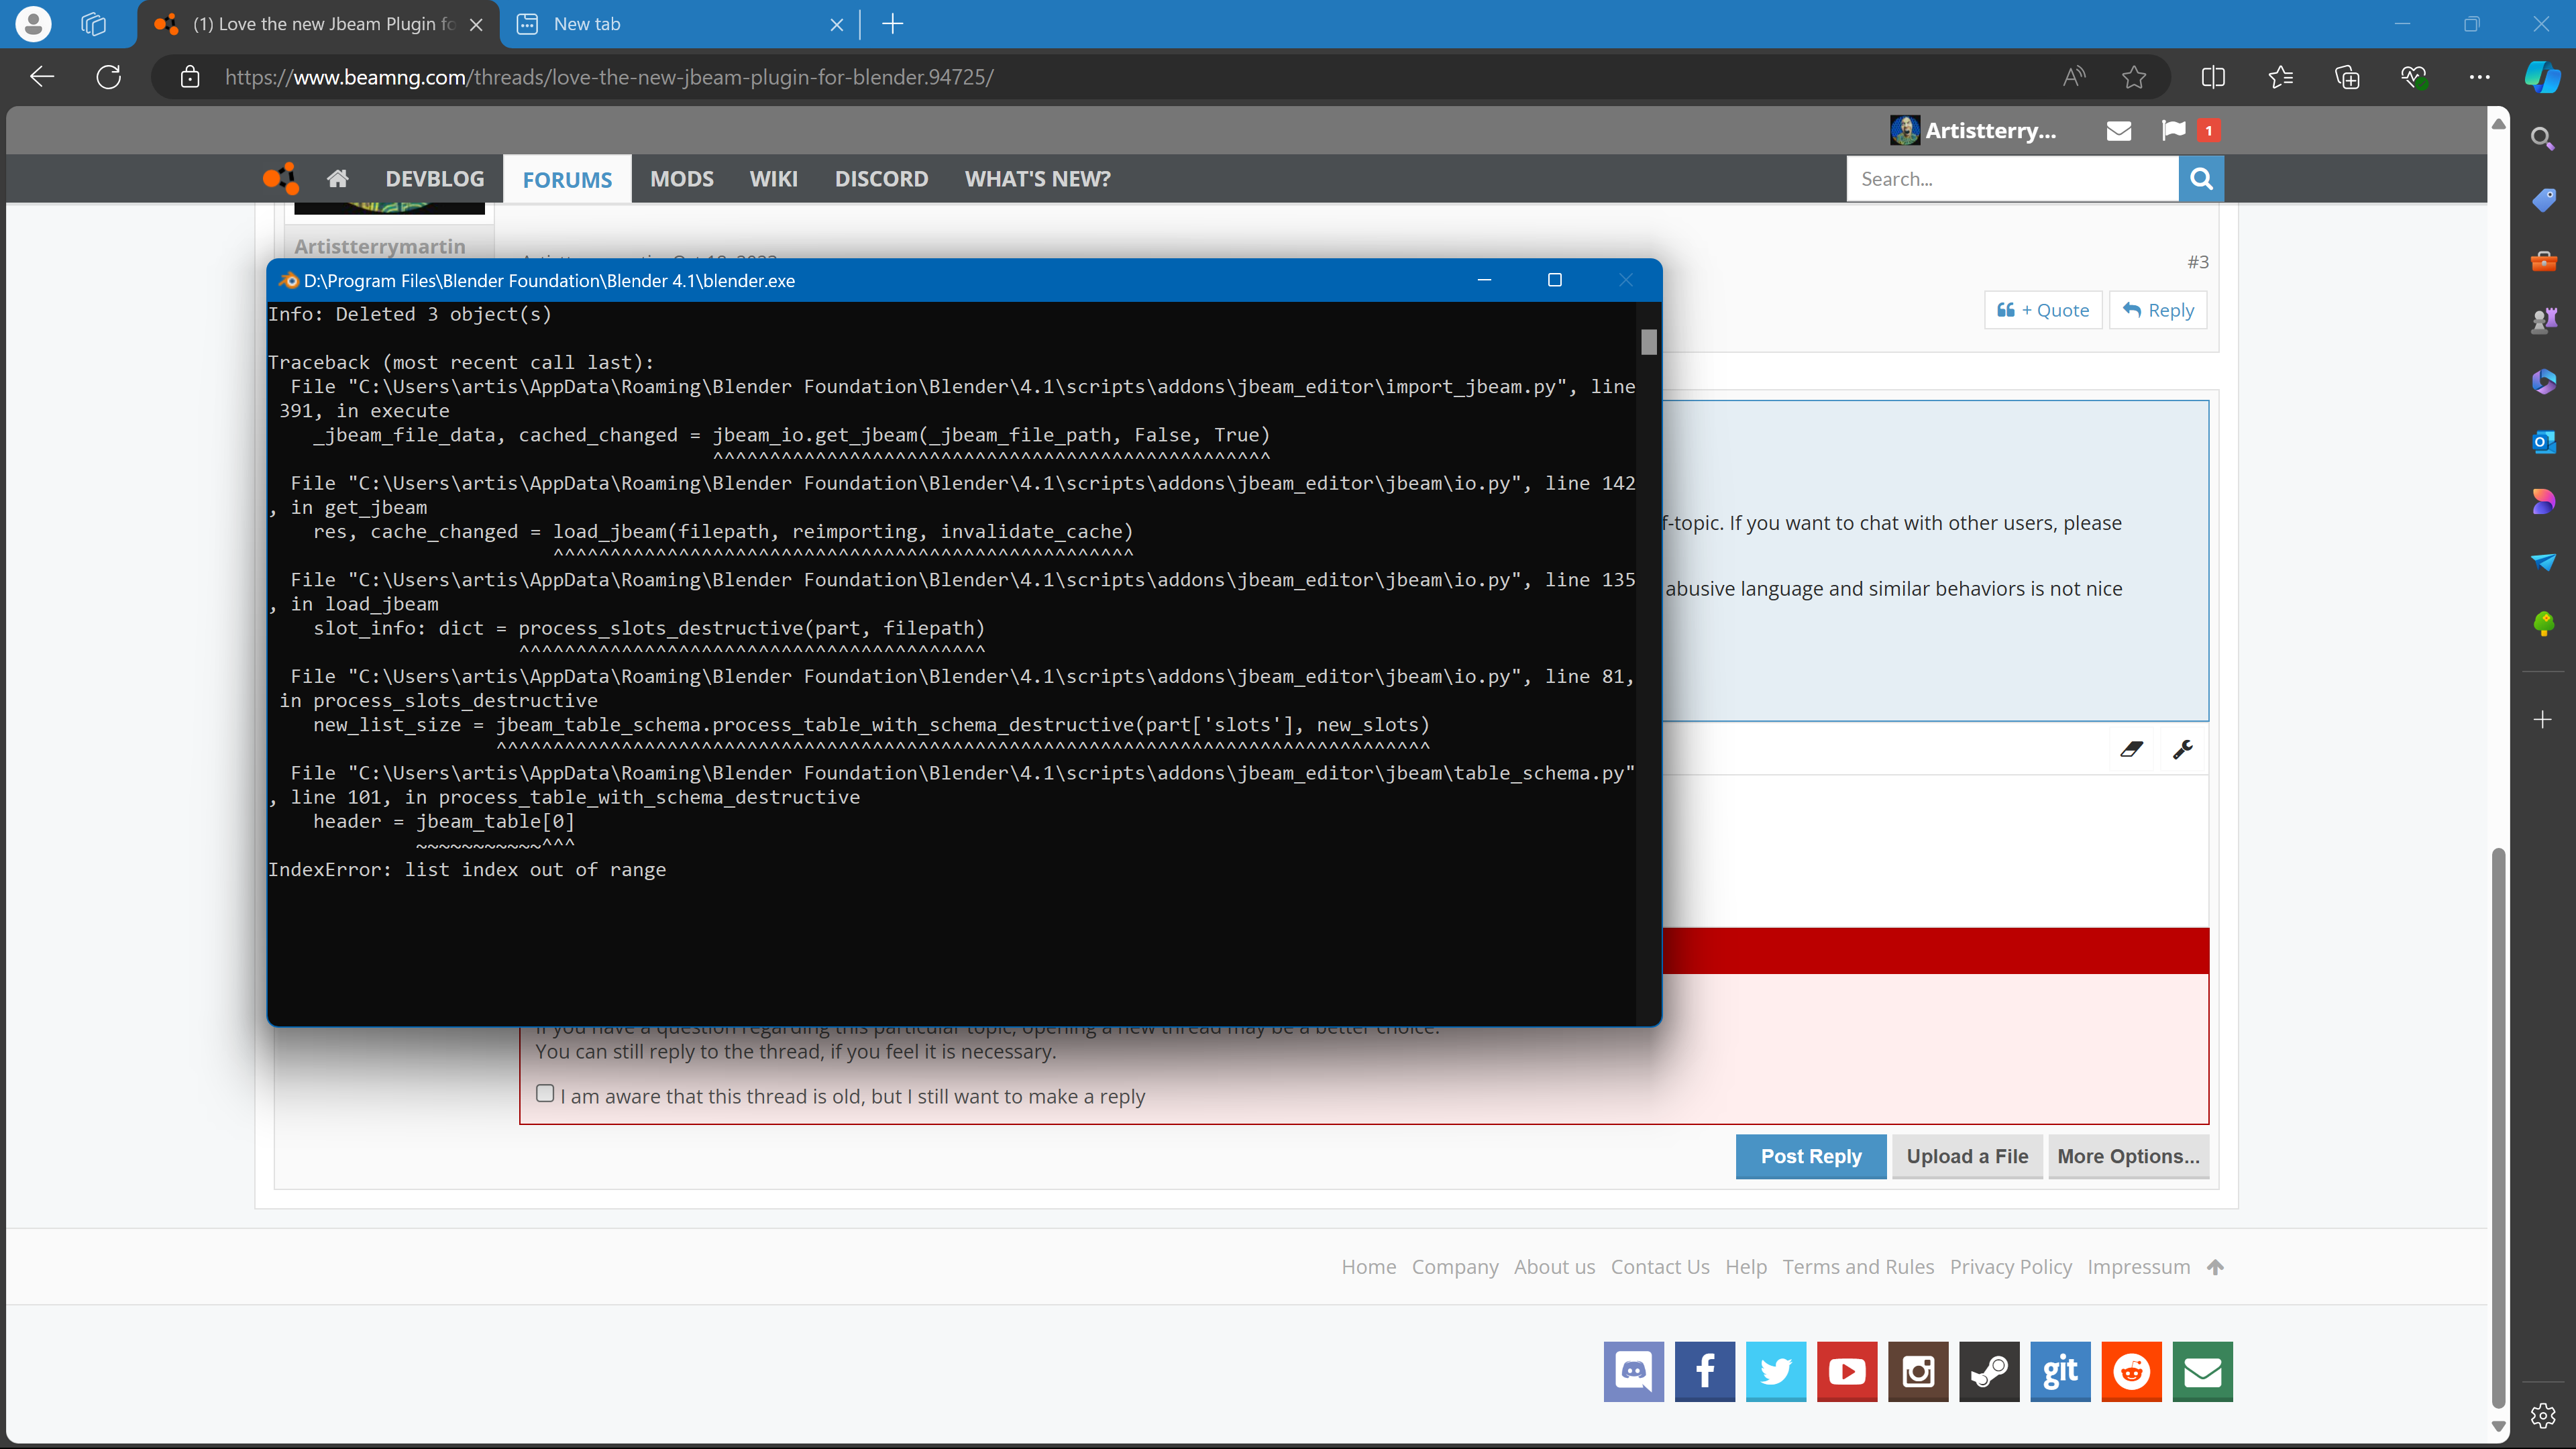Open the Reddit social link
This screenshot has width=2576, height=1449.
(2131, 1371)
